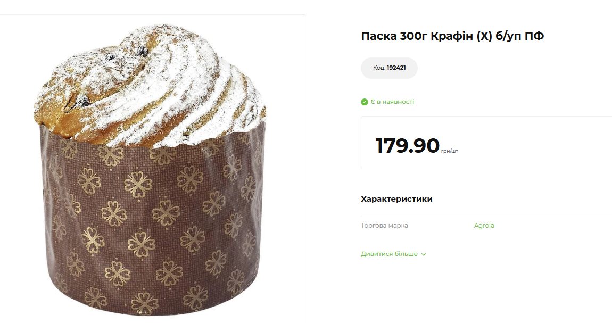
Task: Select the code badge labeled 192421
Action: pos(389,68)
